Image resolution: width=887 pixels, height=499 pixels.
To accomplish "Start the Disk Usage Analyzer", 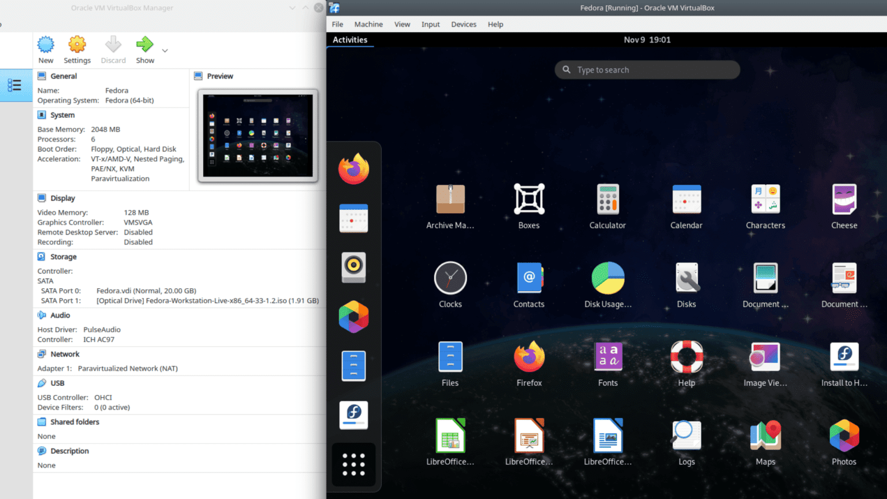I will (x=608, y=277).
